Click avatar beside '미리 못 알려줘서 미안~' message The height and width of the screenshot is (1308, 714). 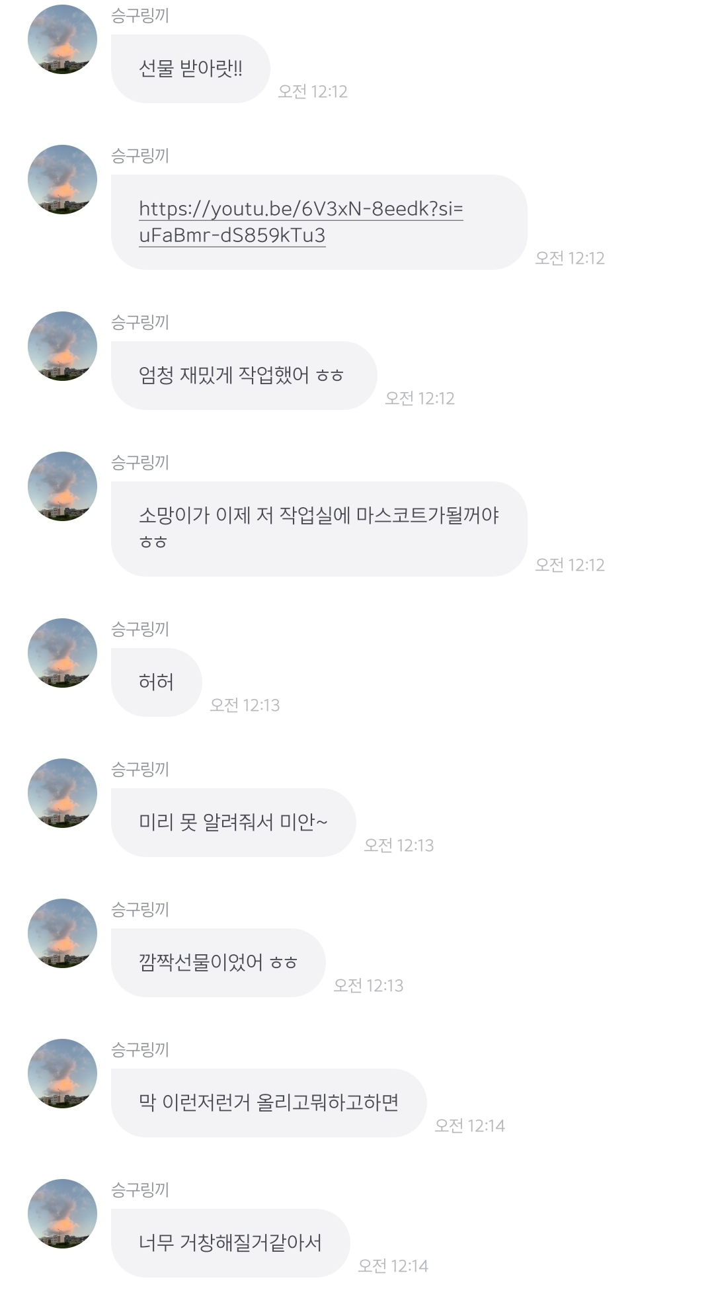(62, 794)
